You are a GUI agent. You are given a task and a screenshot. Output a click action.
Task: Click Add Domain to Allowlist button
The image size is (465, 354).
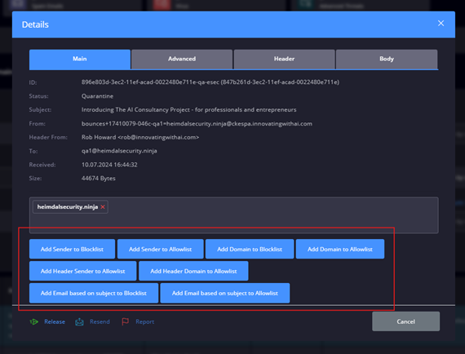click(340, 249)
